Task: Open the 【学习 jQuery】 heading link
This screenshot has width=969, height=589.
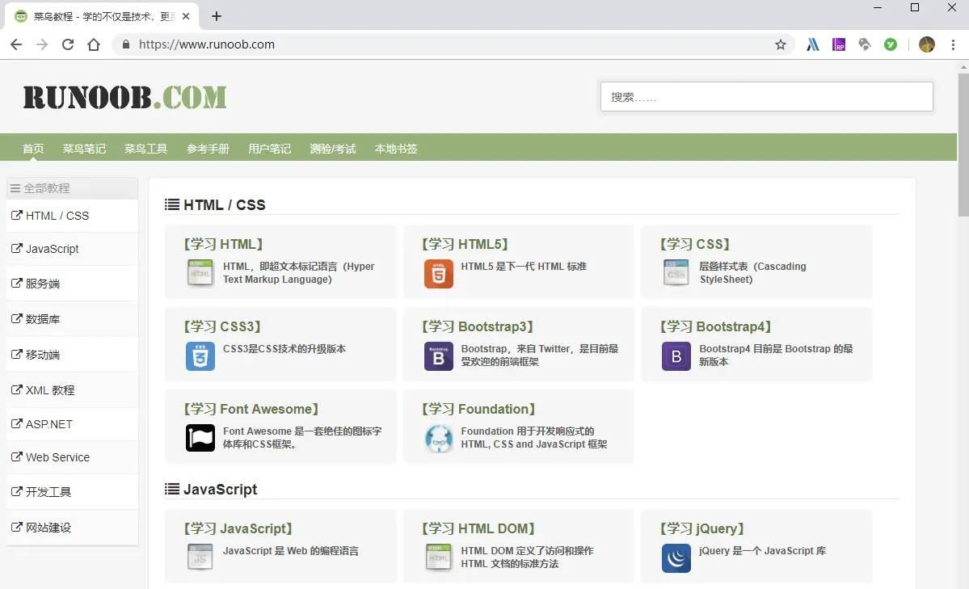Action: tap(702, 528)
